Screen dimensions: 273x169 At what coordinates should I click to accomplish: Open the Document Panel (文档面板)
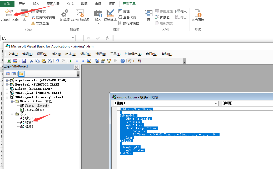click(x=198, y=16)
